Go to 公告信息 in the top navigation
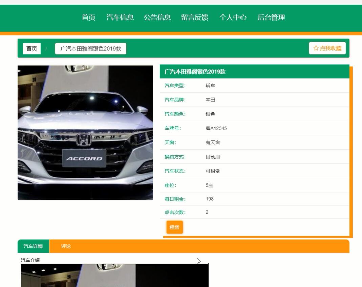362x287 pixels. [x=157, y=17]
